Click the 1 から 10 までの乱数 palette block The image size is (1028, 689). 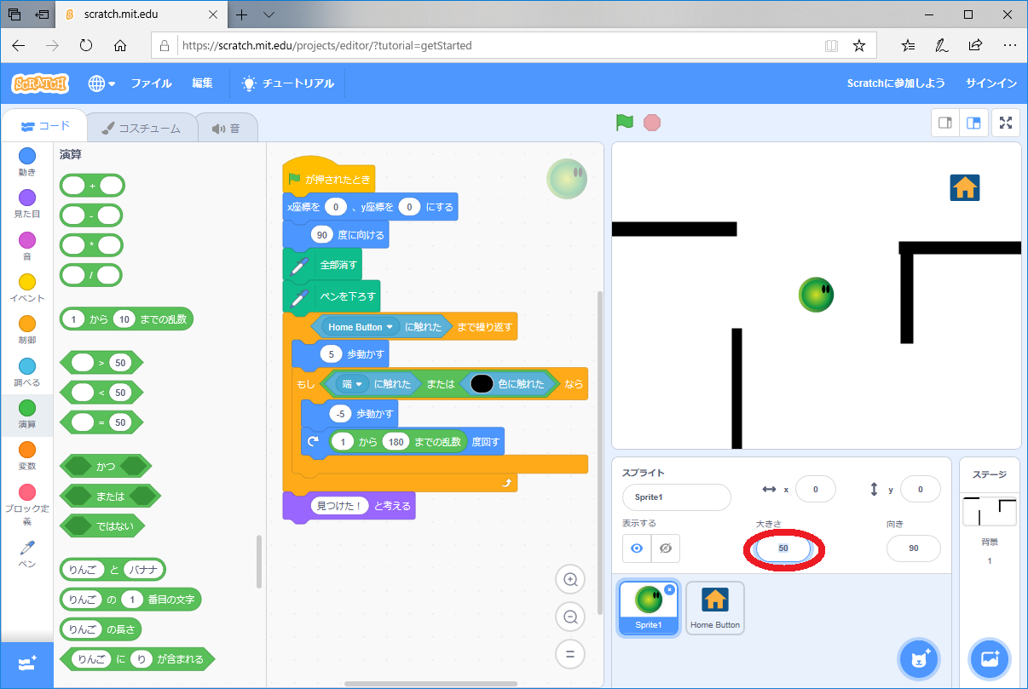tap(127, 319)
